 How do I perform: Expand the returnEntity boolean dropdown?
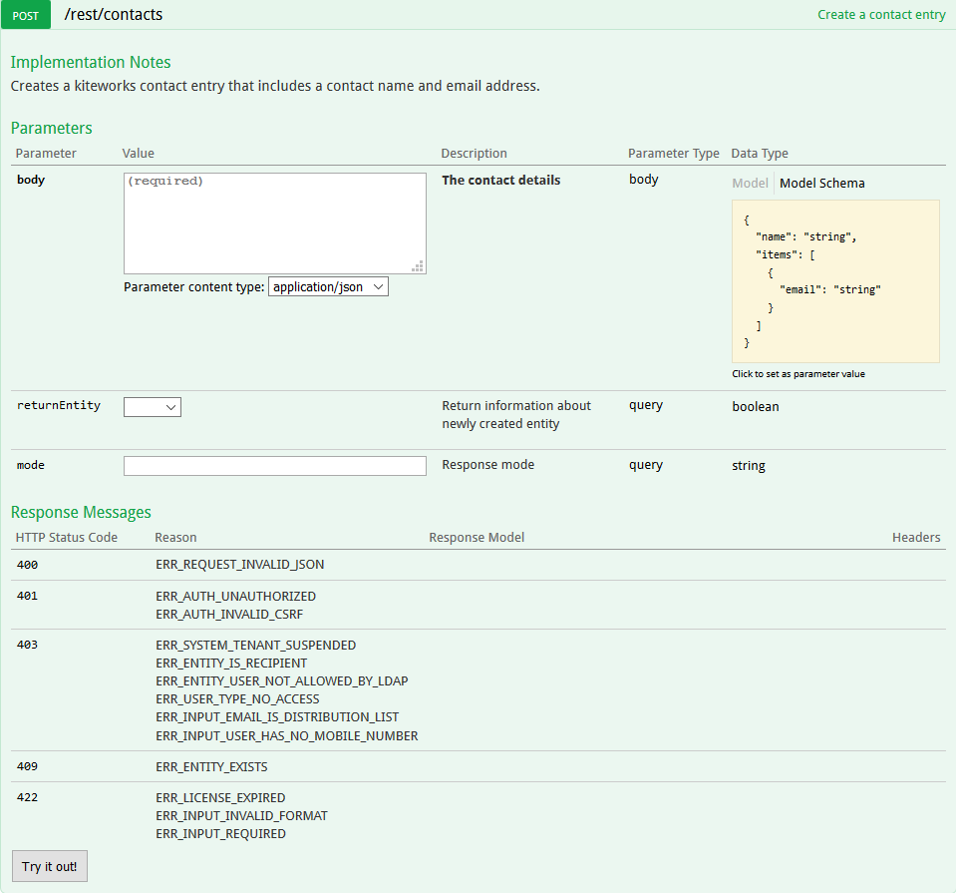pos(152,407)
